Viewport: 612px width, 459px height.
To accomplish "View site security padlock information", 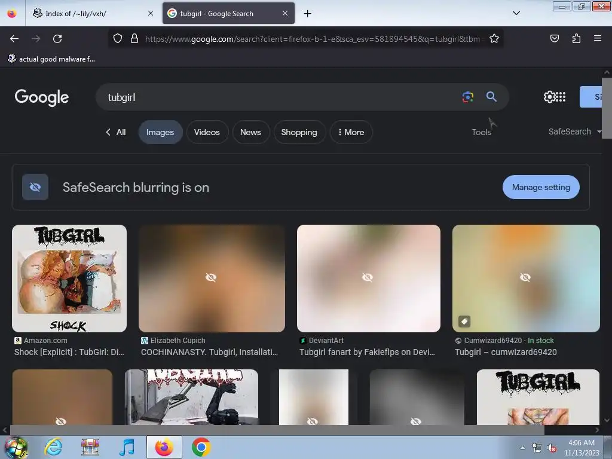I will 134,39.
